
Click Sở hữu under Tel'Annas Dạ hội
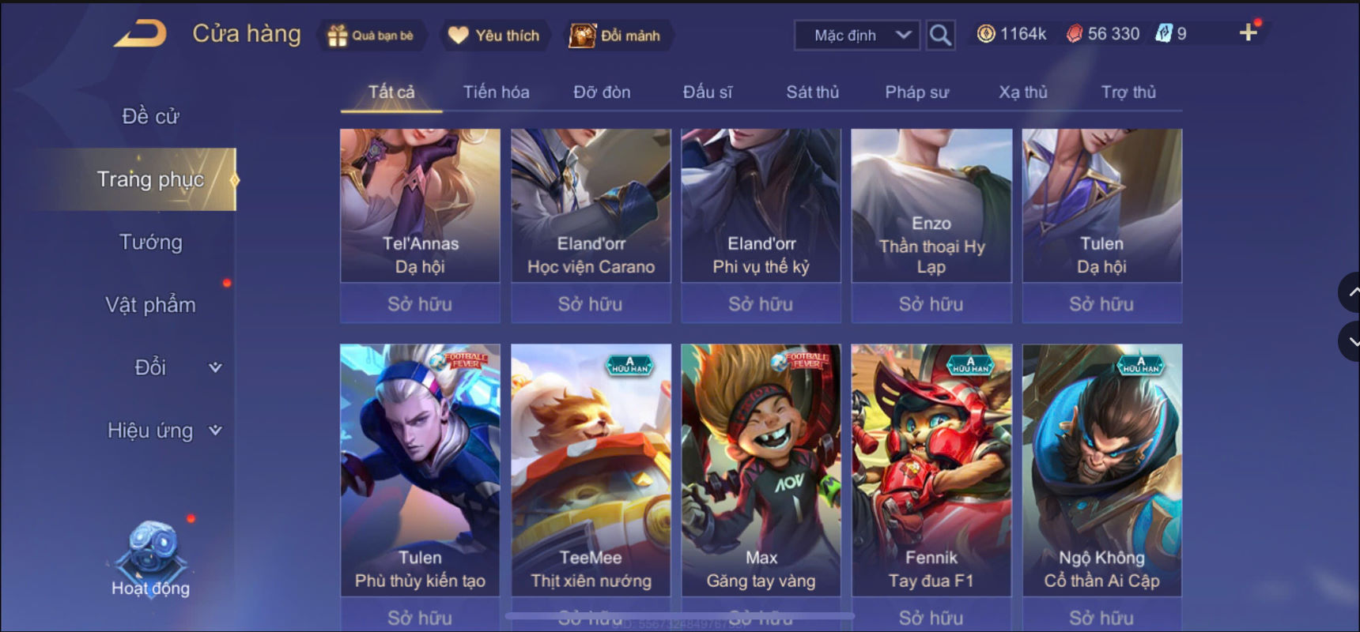420,304
